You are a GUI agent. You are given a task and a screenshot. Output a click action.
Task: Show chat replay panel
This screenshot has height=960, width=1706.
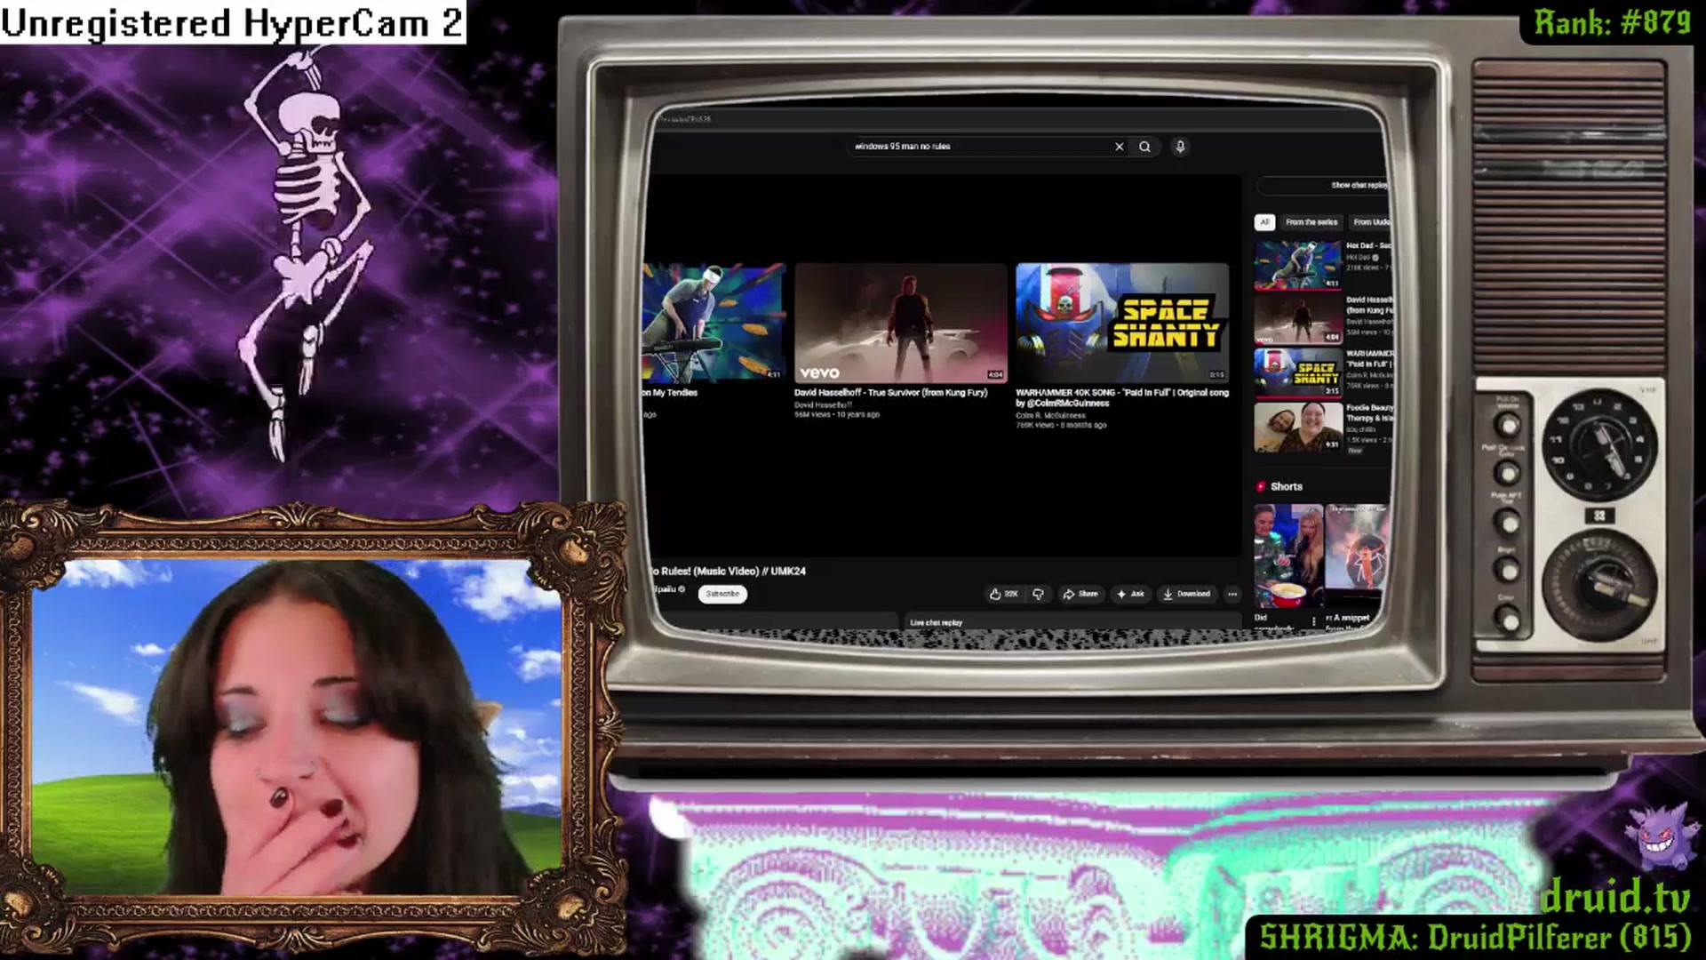click(1324, 185)
